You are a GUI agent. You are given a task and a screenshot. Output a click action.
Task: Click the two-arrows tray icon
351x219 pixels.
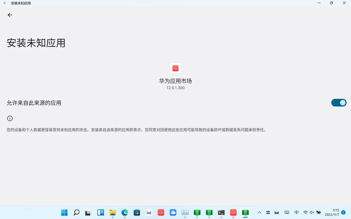(268, 213)
